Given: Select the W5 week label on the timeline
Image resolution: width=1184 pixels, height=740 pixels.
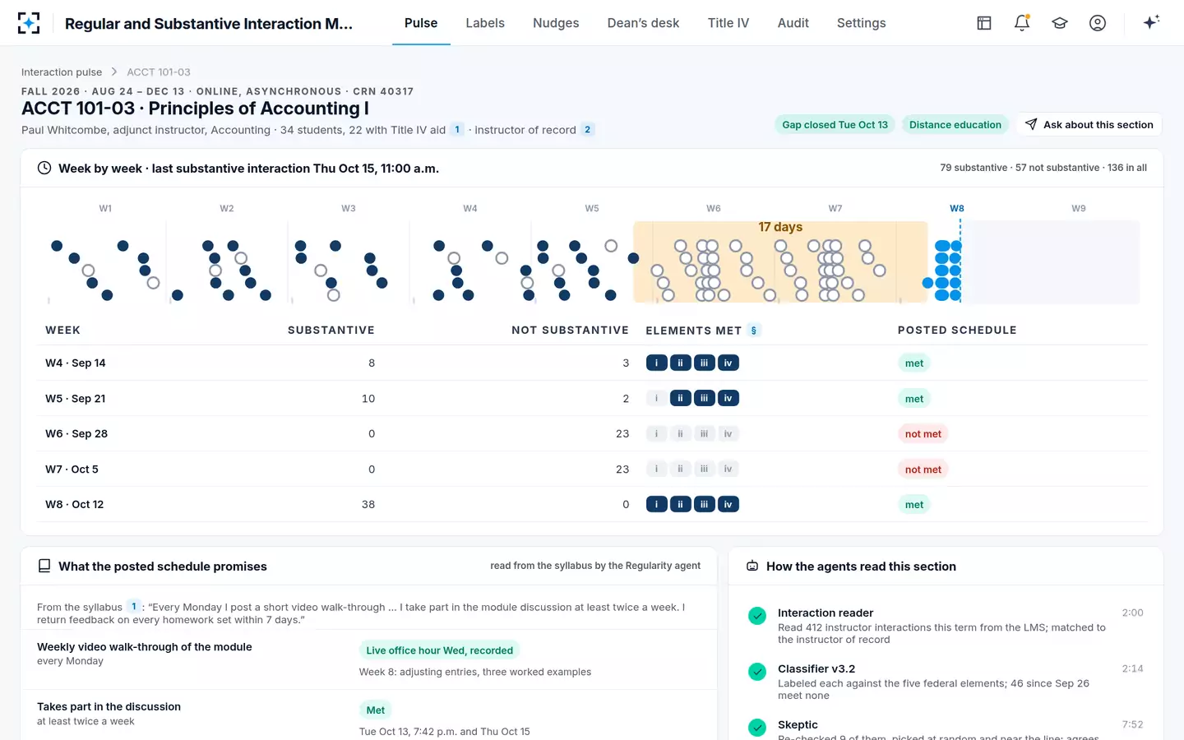Looking at the screenshot, I should (x=592, y=209).
